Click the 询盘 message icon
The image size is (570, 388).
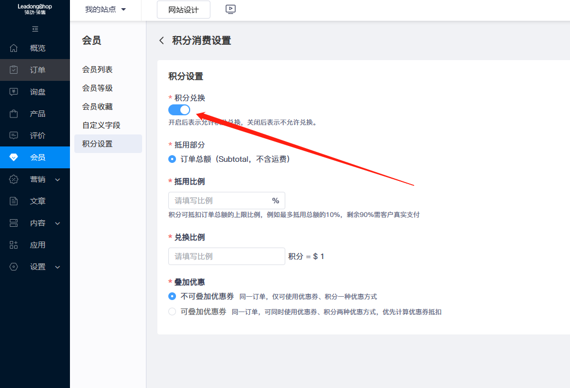(x=14, y=92)
